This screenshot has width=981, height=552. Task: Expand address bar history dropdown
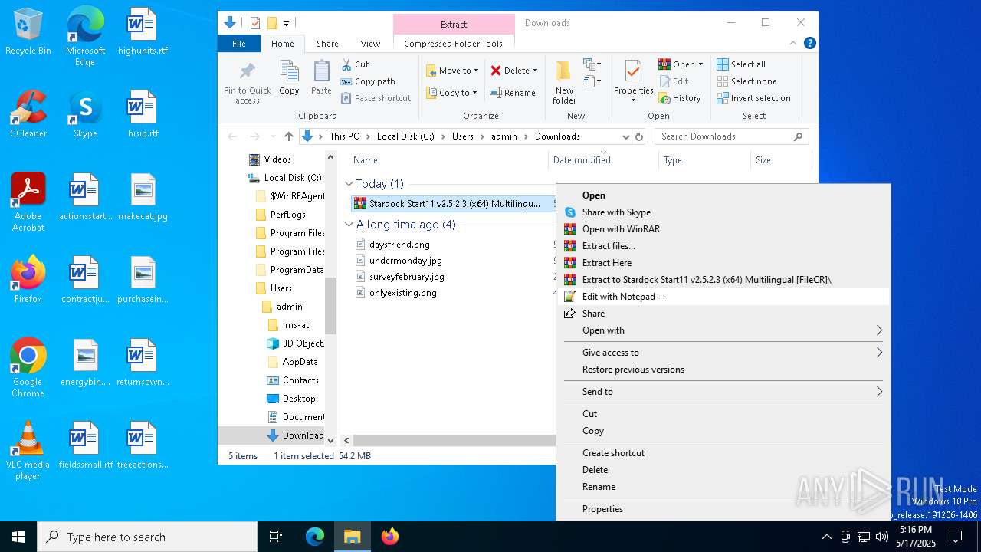[625, 136]
